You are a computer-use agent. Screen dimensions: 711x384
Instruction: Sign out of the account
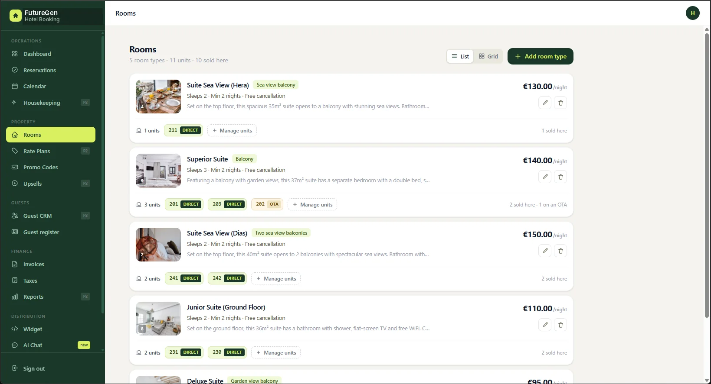tap(51, 368)
